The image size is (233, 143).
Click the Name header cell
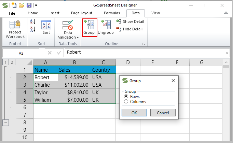(x=46, y=70)
